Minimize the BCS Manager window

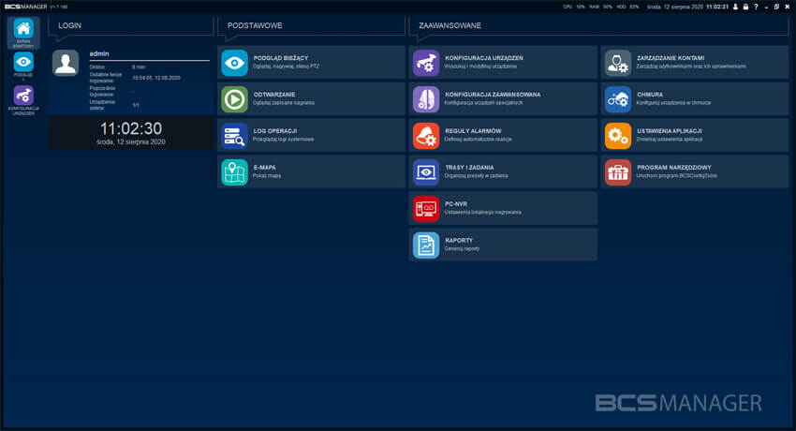click(766, 7)
